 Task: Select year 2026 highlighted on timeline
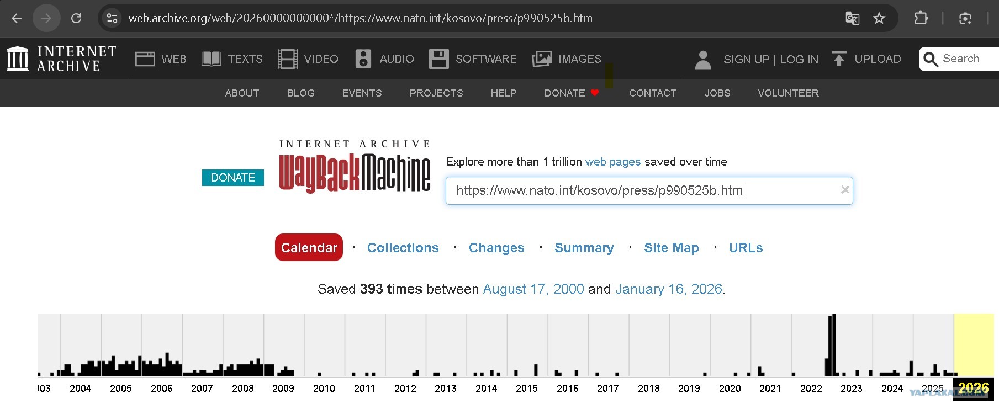[974, 388]
